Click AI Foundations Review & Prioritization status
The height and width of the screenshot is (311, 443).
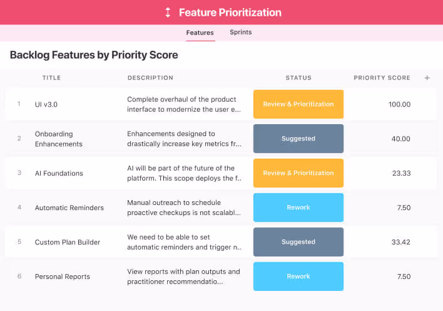[298, 173]
